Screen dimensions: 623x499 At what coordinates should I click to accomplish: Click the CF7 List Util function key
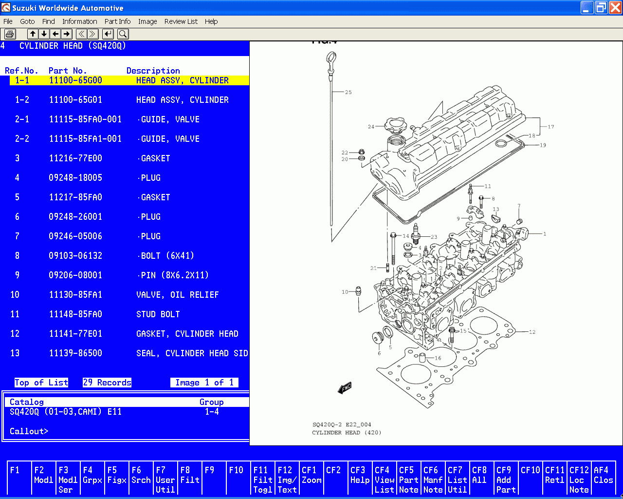point(458,478)
